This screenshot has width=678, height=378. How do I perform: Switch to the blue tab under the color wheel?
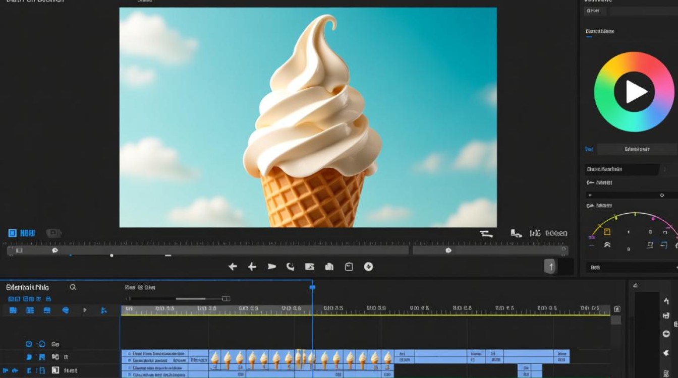(x=589, y=149)
